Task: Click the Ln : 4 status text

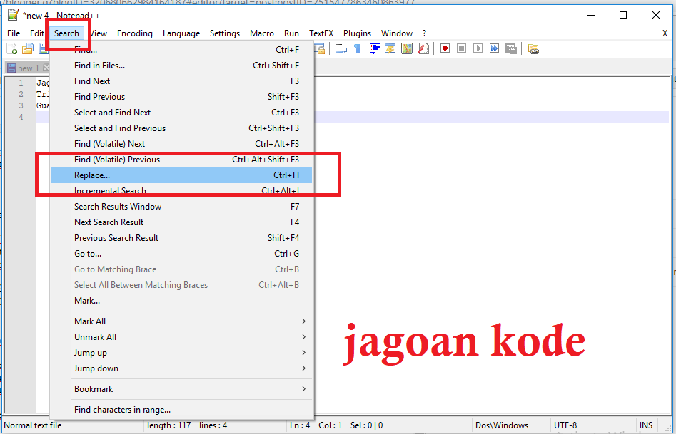Action: (x=300, y=425)
